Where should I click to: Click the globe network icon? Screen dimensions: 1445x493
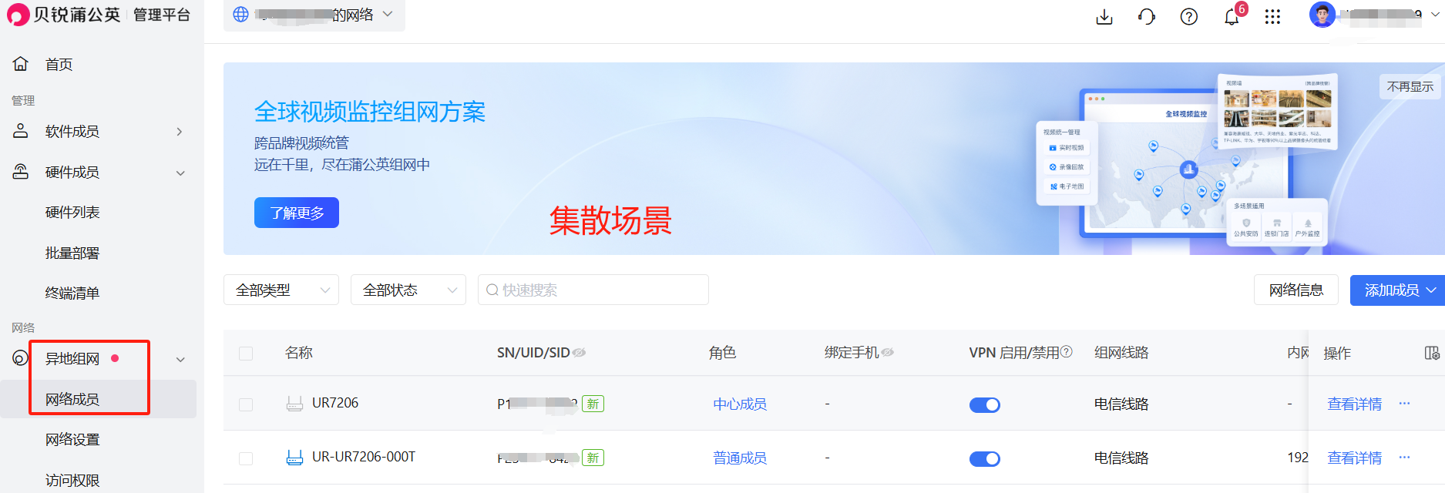(241, 15)
